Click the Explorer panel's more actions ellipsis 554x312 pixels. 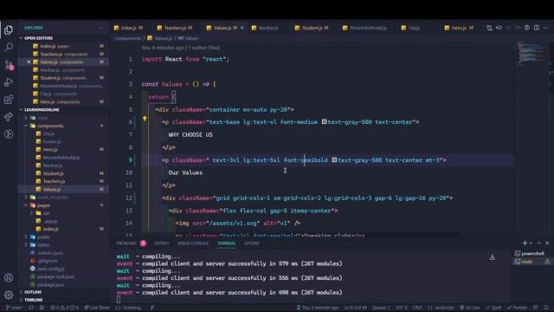click(x=101, y=28)
